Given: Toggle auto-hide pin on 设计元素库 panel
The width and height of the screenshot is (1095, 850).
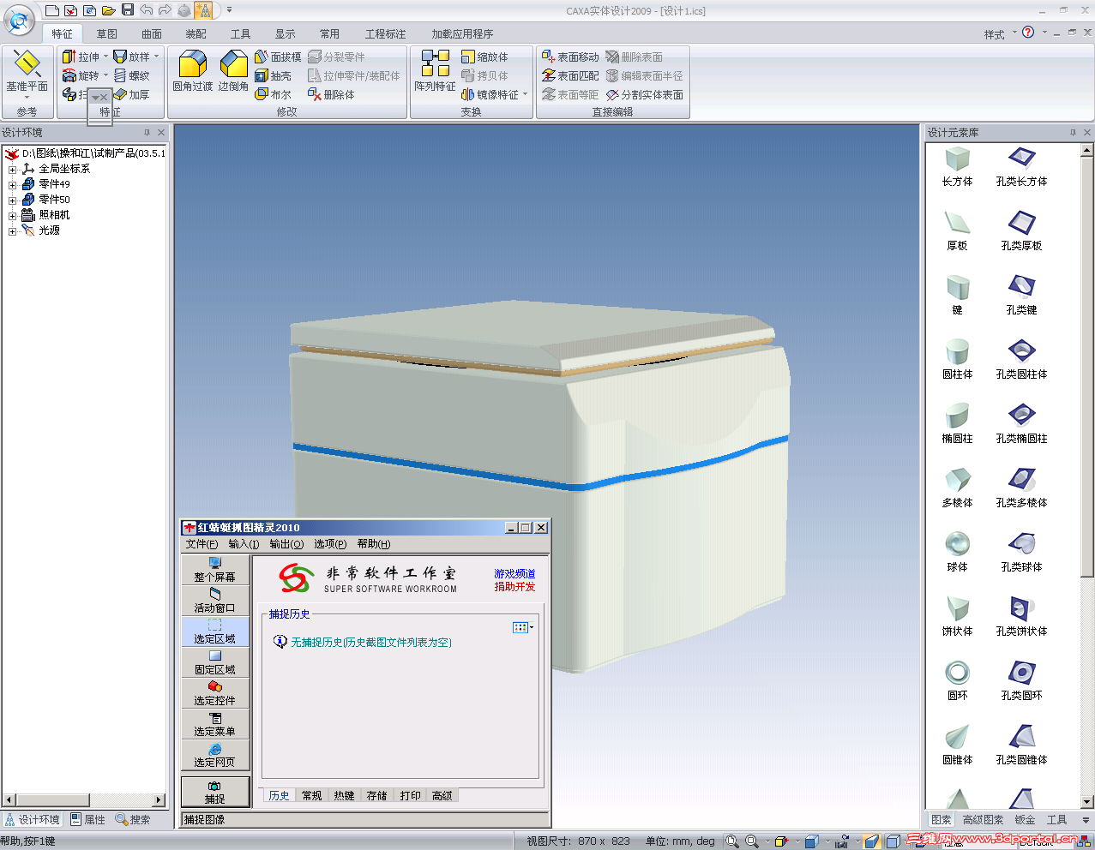Looking at the screenshot, I should 1073,133.
